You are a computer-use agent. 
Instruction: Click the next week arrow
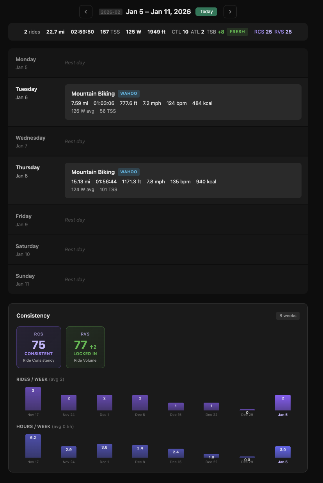230,12
